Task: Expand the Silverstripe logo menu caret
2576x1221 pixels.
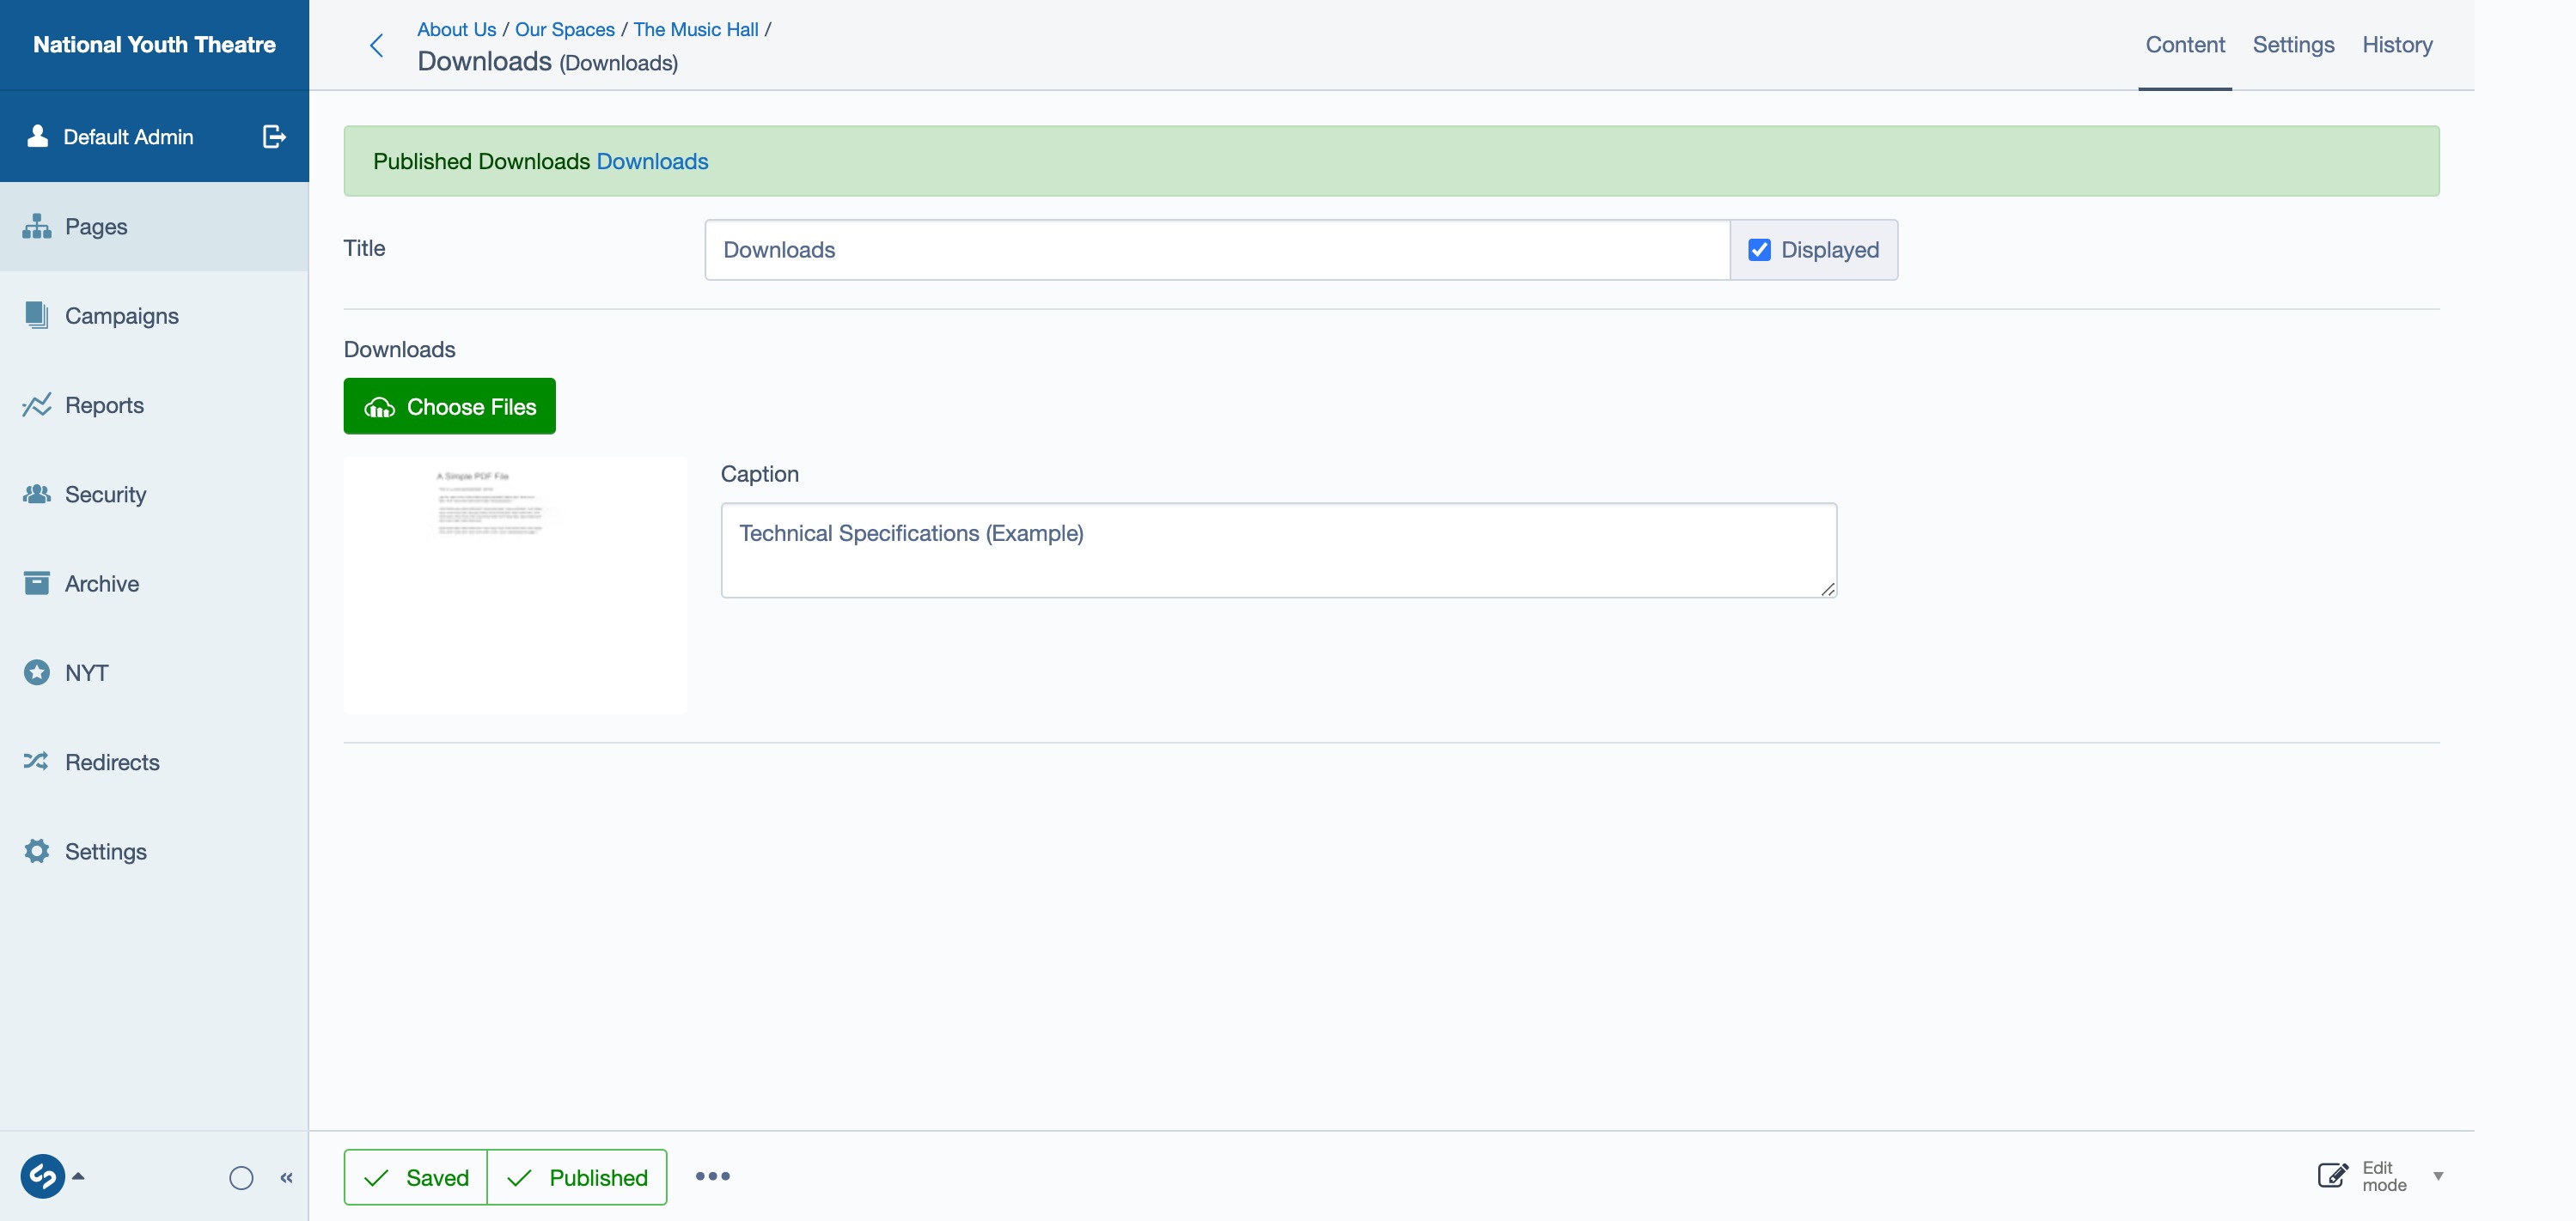Action: tap(79, 1176)
